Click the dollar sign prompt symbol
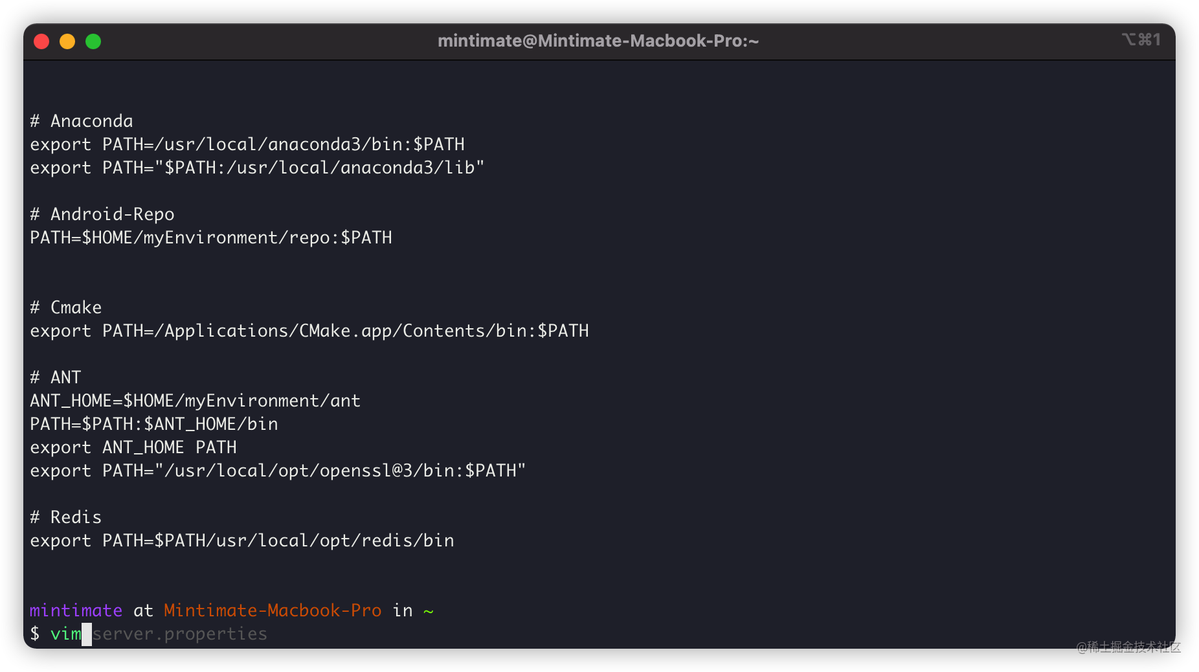The width and height of the screenshot is (1199, 672). [x=35, y=634]
